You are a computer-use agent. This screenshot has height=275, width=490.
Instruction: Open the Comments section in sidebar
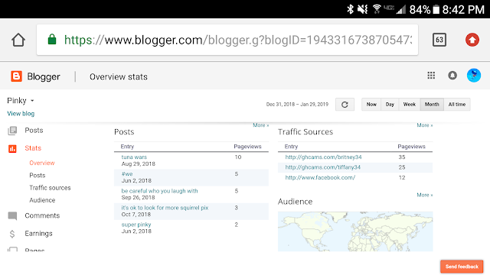[42, 215]
